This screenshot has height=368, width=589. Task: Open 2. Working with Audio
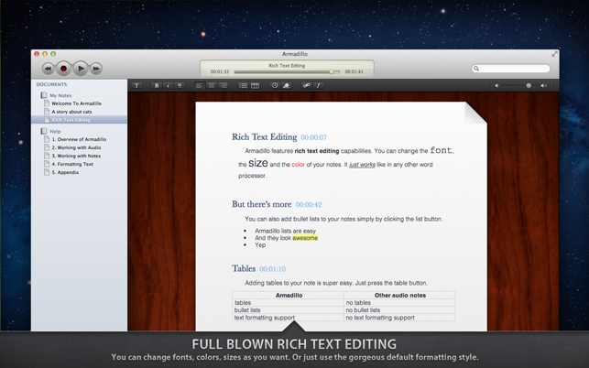click(76, 147)
